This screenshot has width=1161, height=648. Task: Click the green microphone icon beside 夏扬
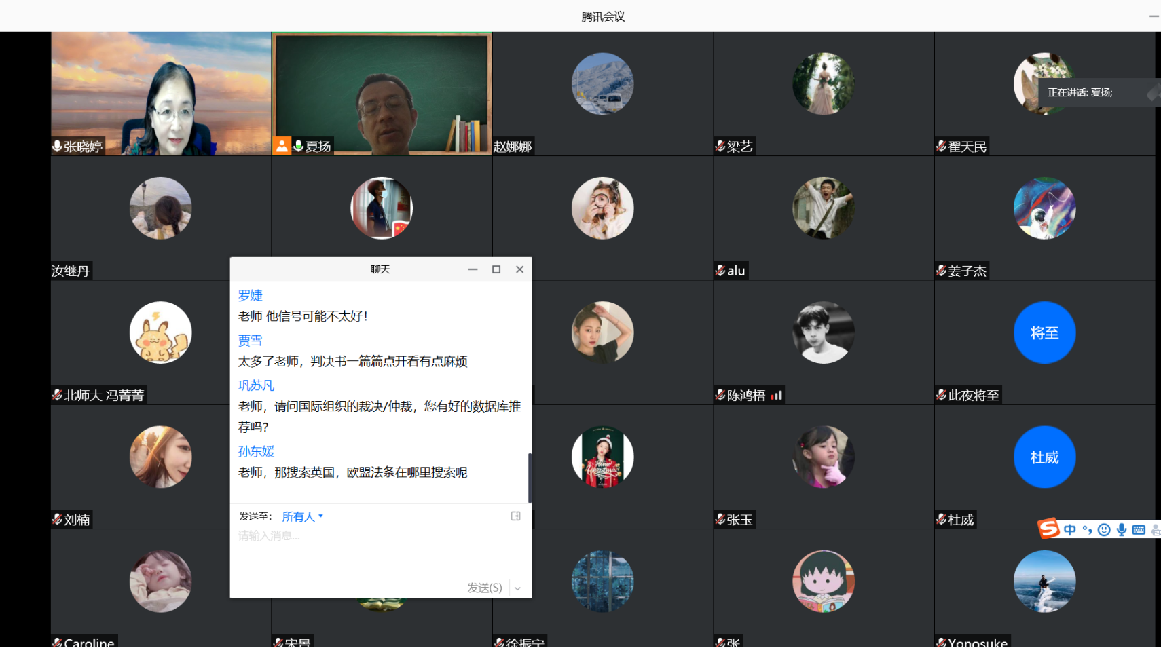click(x=298, y=146)
